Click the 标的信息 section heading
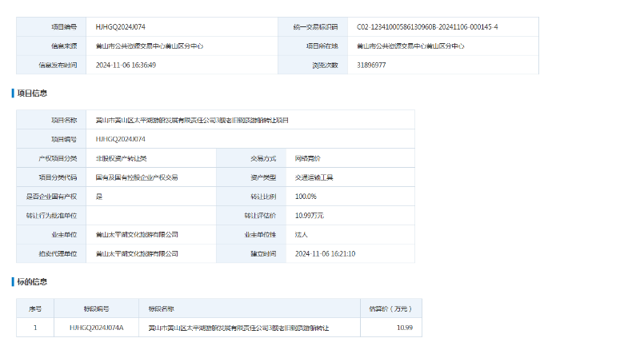This screenshot has height=346, width=640. coord(32,281)
